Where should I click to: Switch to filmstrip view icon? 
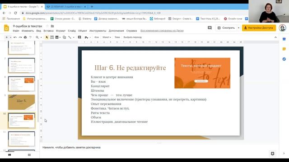(9, 155)
